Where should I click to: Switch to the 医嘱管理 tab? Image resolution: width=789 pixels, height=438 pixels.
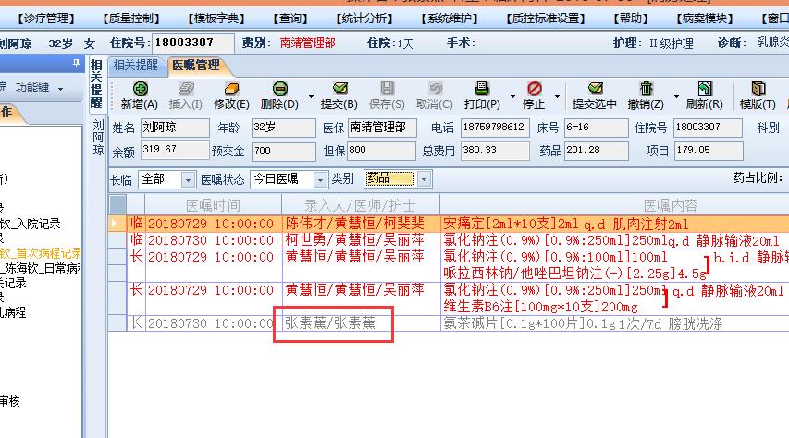(196, 66)
